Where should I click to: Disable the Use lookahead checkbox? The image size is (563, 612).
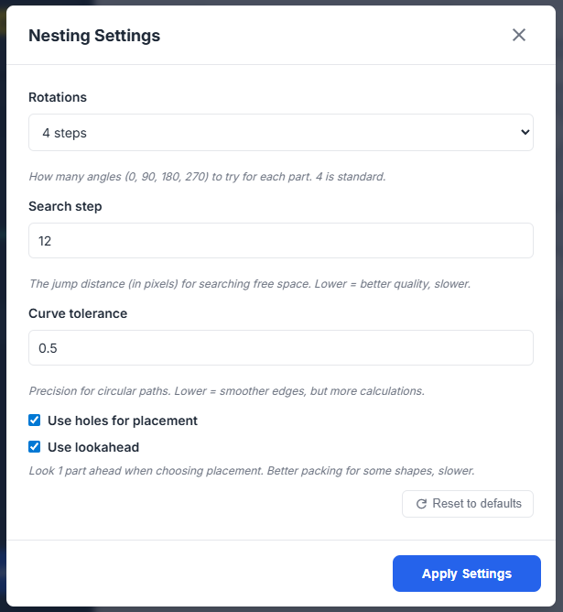pos(35,447)
